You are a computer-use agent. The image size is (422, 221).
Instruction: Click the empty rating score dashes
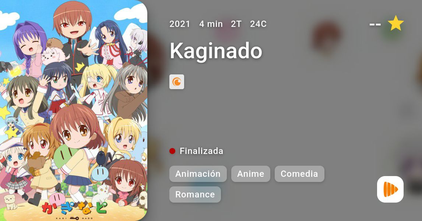tap(375, 25)
